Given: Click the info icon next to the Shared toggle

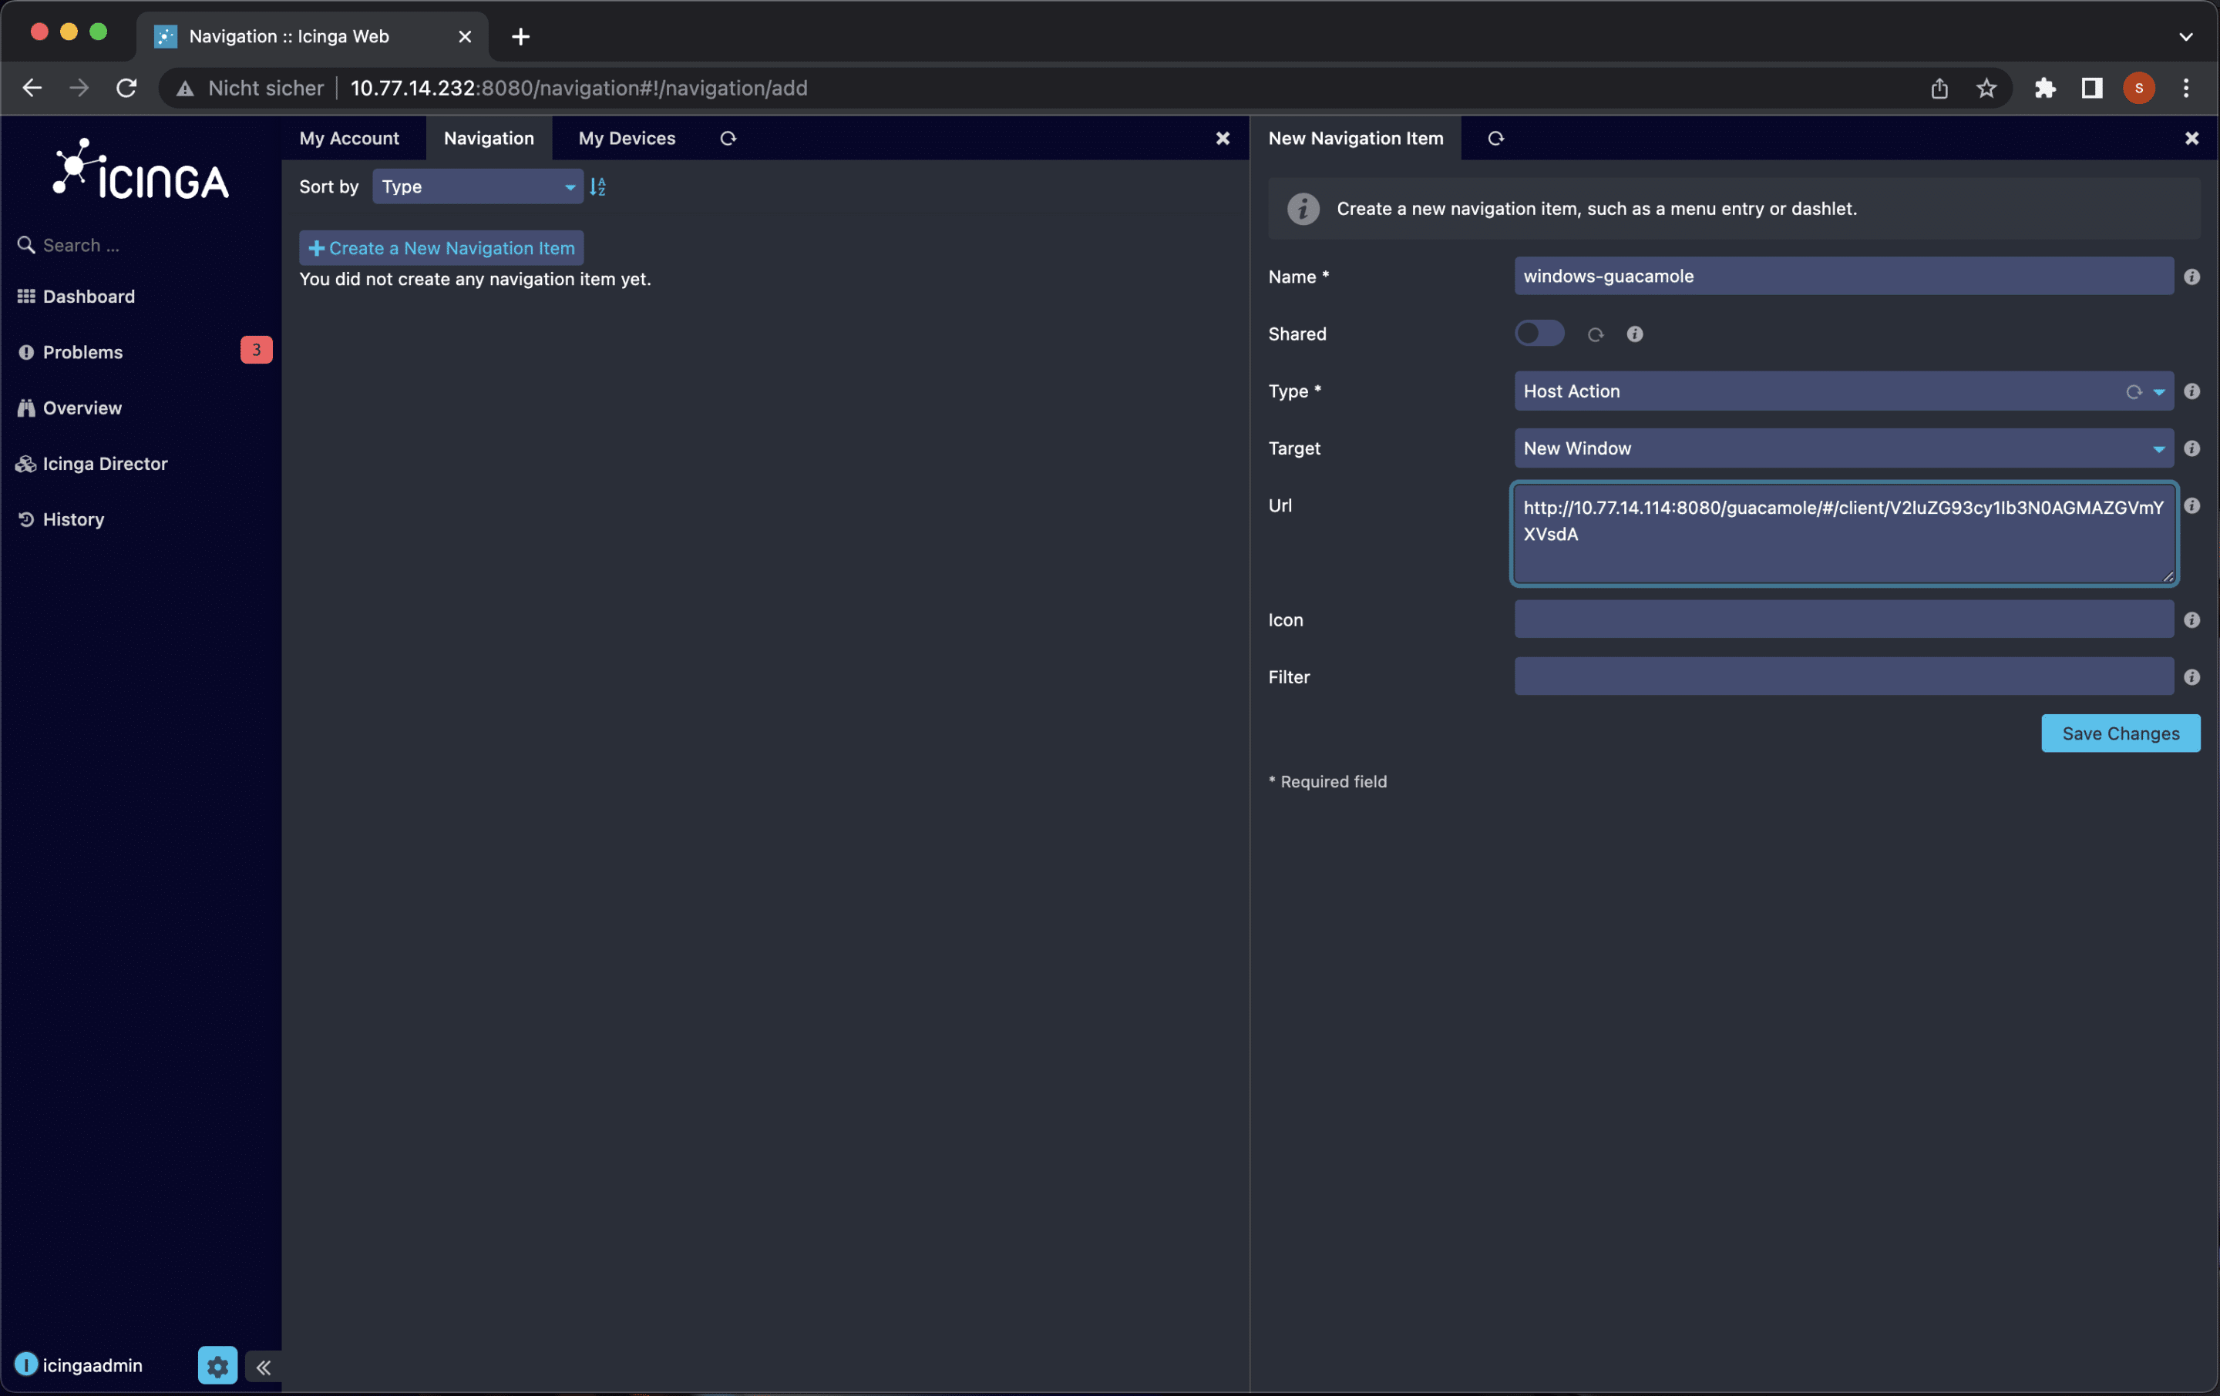Looking at the screenshot, I should pyautogui.click(x=1633, y=334).
